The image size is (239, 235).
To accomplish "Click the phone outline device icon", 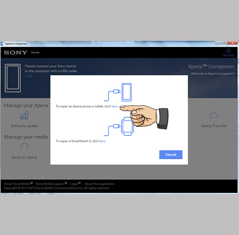I will [x=13, y=78].
